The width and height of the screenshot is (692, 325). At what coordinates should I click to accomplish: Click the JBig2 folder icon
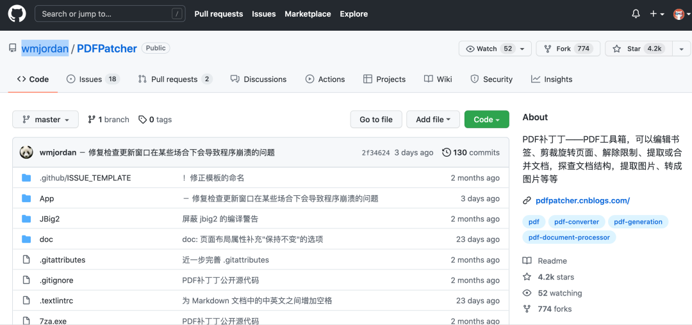(x=26, y=219)
